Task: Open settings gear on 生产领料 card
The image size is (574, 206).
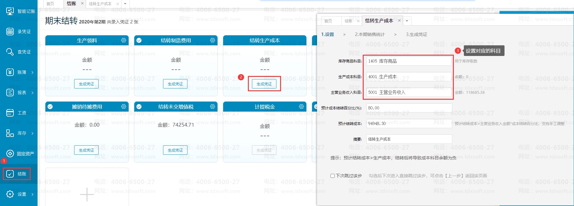Action: [x=124, y=40]
